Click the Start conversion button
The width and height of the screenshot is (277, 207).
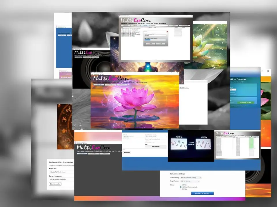[x=156, y=146]
